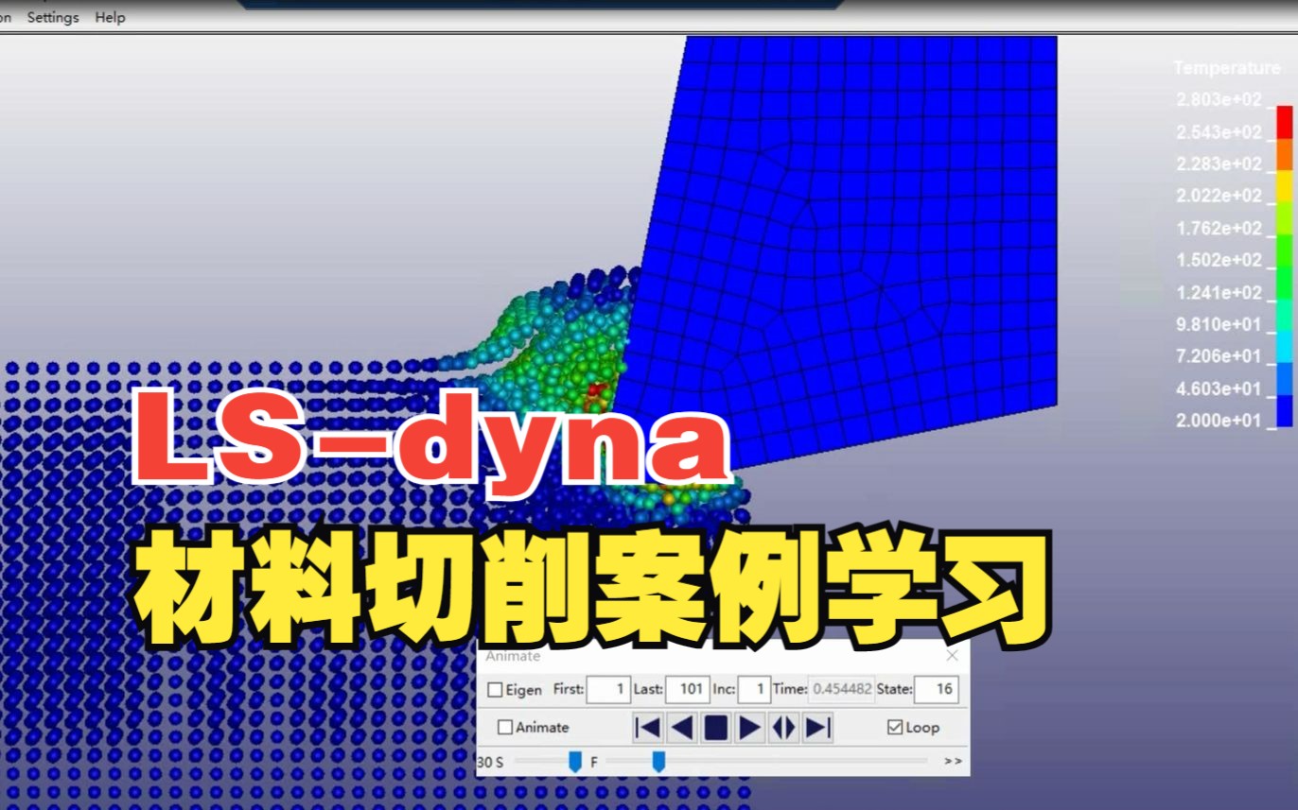Viewport: 1298px width, 810px height.
Task: Click the Last state input field
Action: point(688,689)
